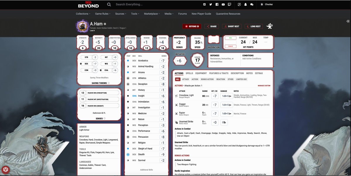Open the messages chat-bubbles icon
The width and height of the screenshot is (351, 176).
pyautogui.click(x=252, y=4)
